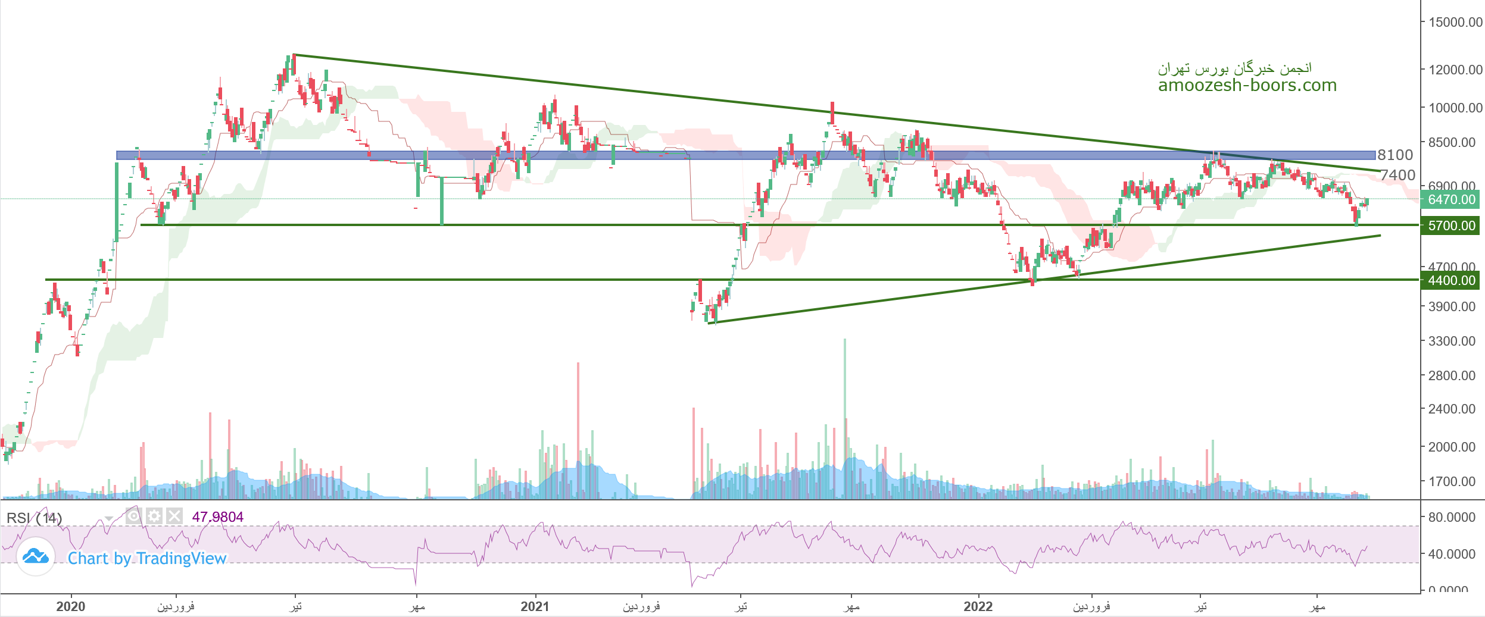Click the 80.0000 level on RSI axis
This screenshot has width=1485, height=617.
(1452, 518)
